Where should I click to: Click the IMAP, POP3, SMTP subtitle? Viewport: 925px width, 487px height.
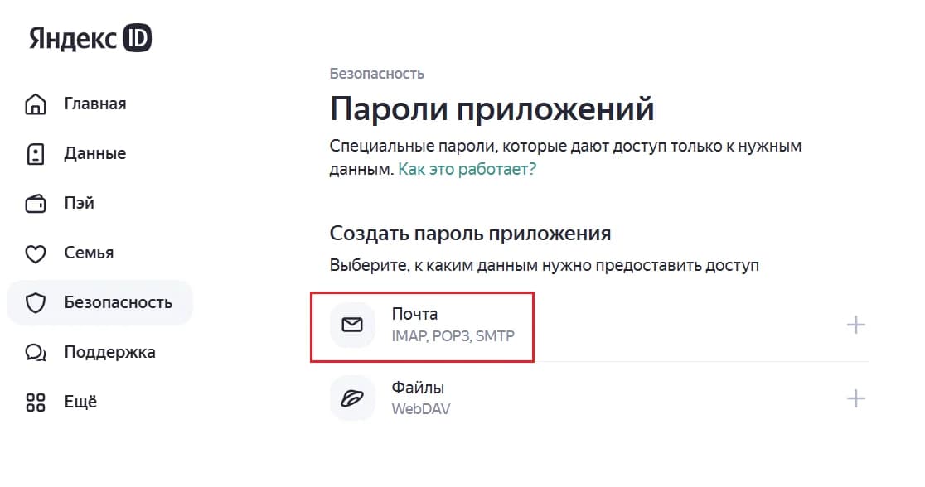coord(453,336)
